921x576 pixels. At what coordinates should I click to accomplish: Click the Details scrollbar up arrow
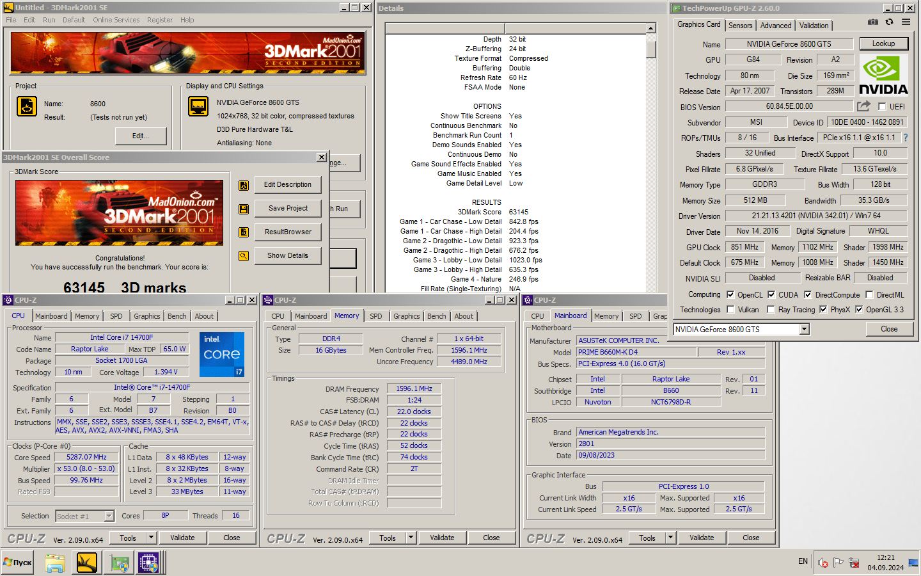(x=651, y=29)
